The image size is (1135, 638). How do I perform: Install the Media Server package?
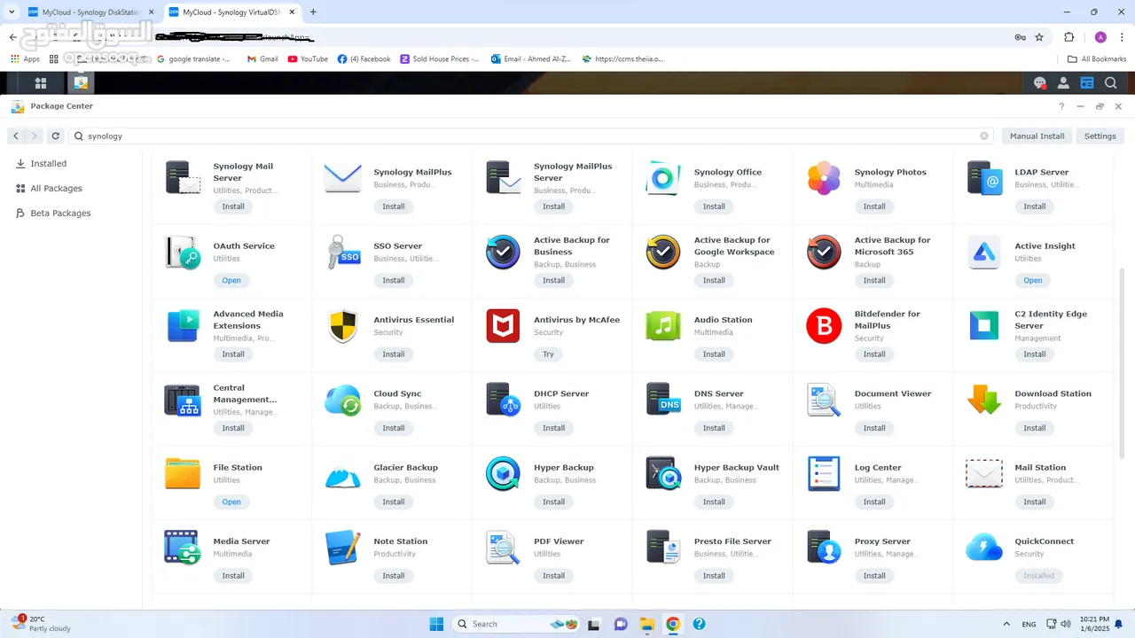coord(233,575)
